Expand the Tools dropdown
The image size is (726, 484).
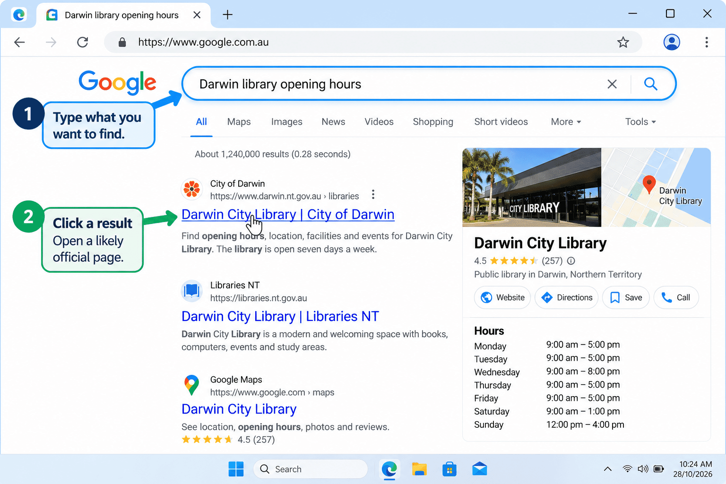coord(640,122)
